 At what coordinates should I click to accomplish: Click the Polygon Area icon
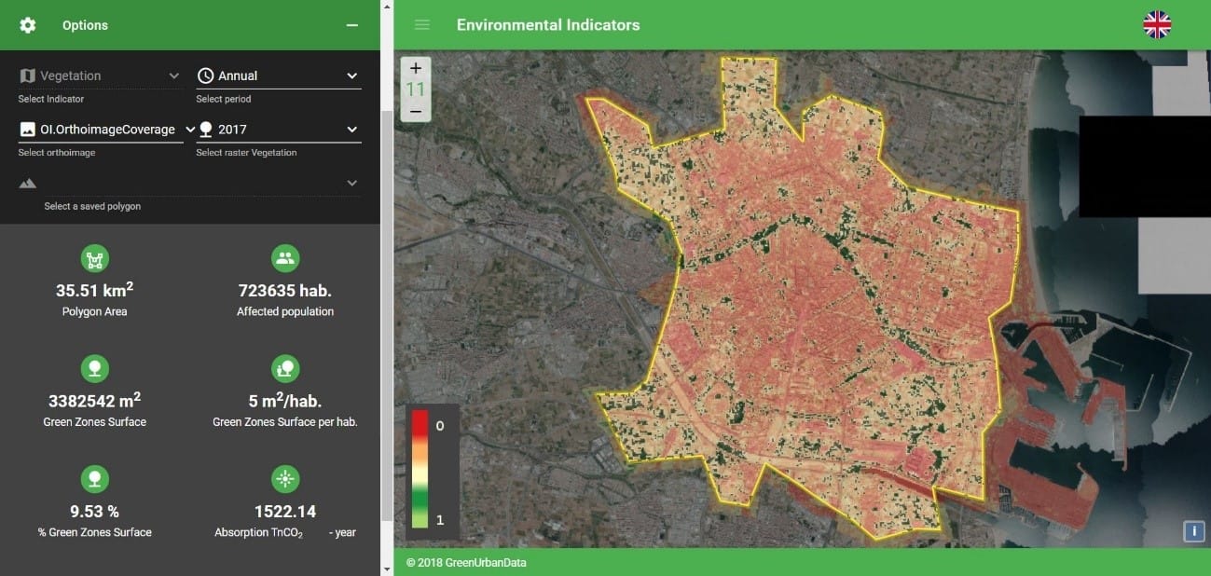(94, 259)
